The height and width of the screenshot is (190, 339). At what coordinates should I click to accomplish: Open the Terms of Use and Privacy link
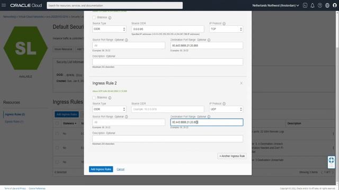pos(15,188)
